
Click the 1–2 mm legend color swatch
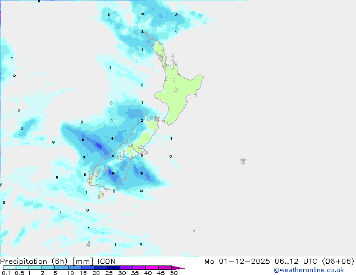click(x=35, y=268)
